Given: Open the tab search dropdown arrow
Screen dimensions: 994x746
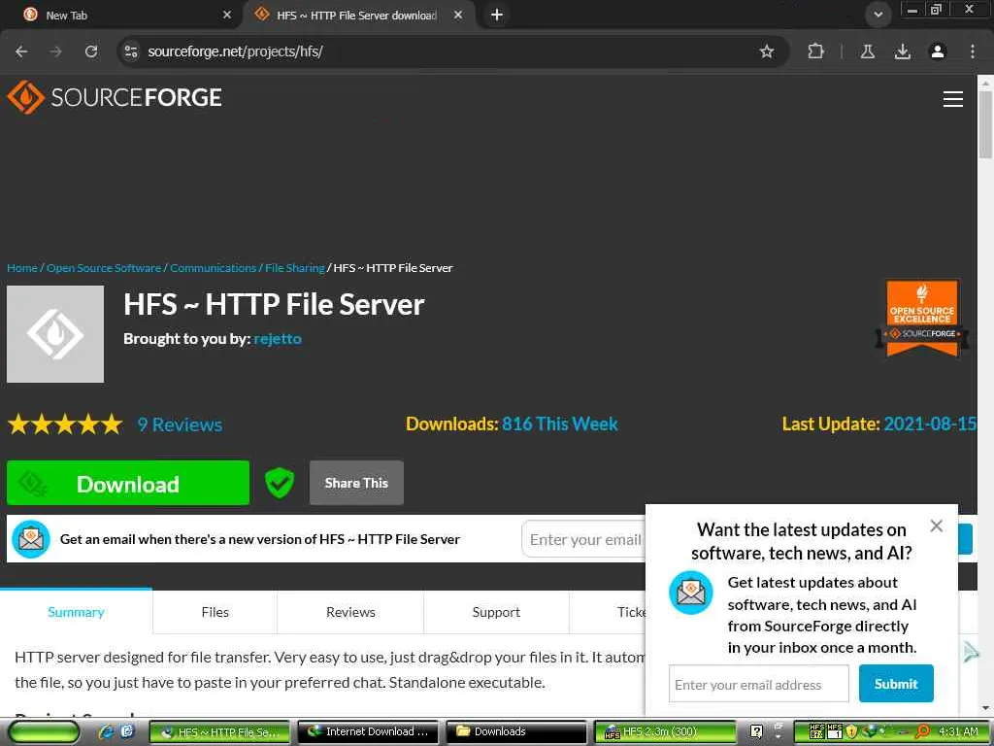Looking at the screenshot, I should [x=878, y=15].
